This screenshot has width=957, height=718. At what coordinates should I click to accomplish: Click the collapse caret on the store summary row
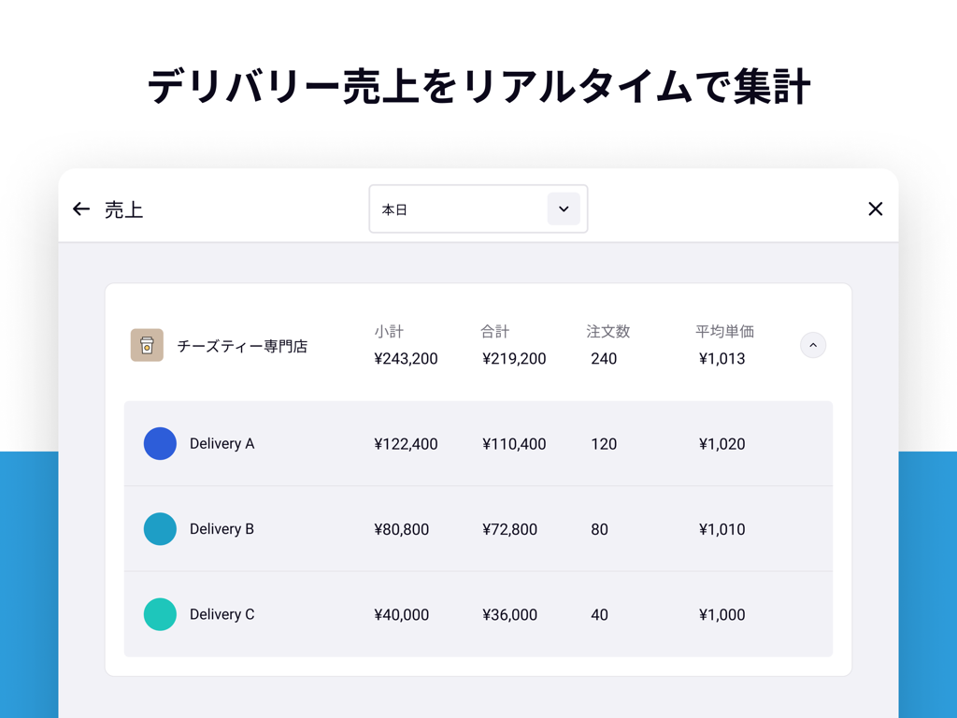(x=812, y=345)
